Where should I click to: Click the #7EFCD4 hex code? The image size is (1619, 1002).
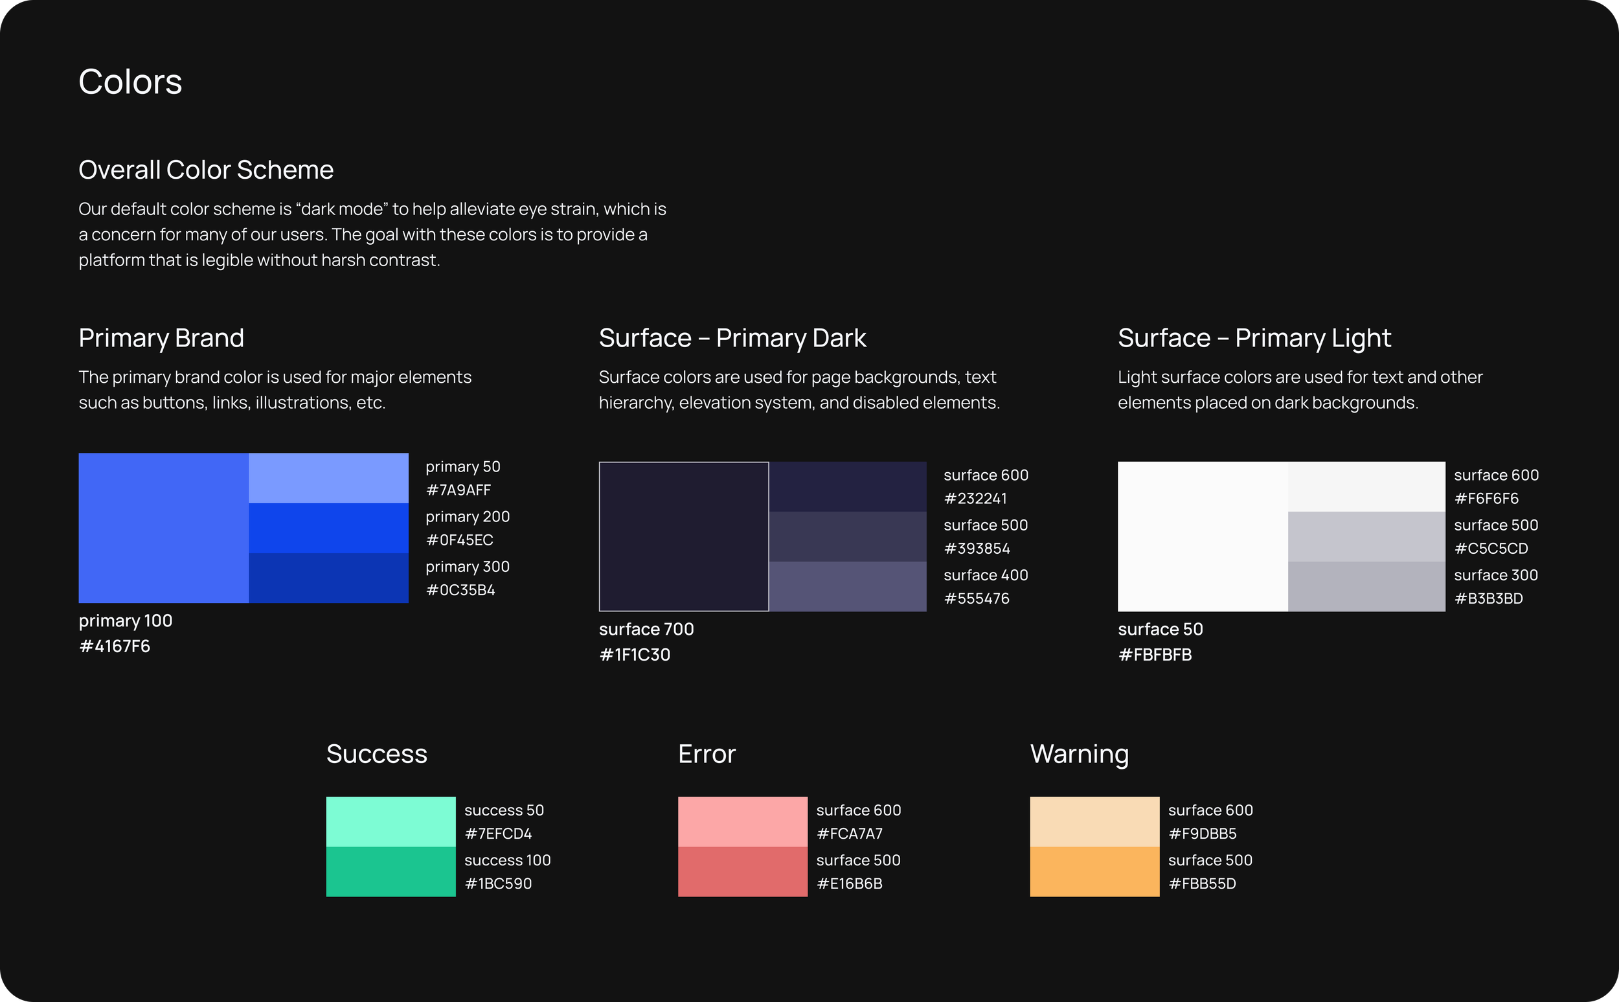click(498, 833)
